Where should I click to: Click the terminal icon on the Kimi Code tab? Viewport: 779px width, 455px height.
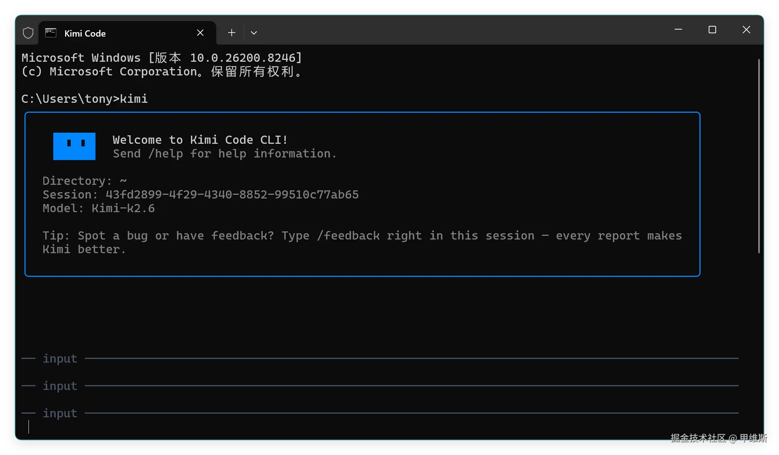(x=51, y=33)
